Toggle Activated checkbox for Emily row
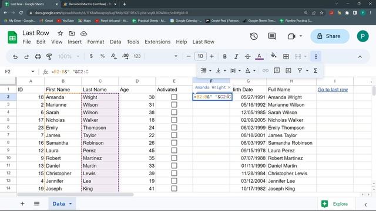Image resolution: width=376 pixels, height=211 pixels. [174, 128]
